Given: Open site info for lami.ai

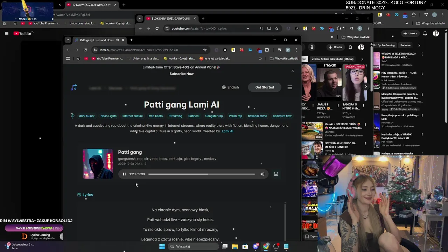Looking at the screenshot, I should coord(95,50).
